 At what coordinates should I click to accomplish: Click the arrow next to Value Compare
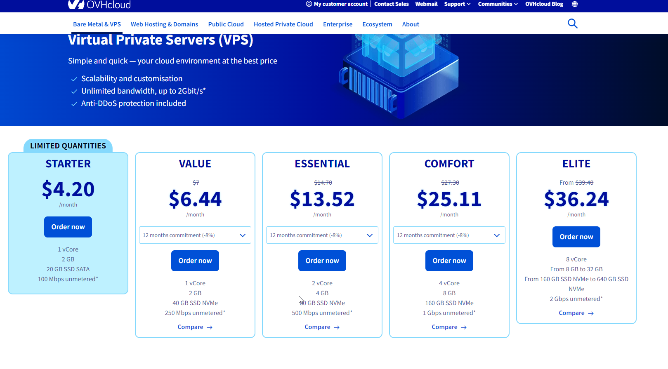pos(210,327)
